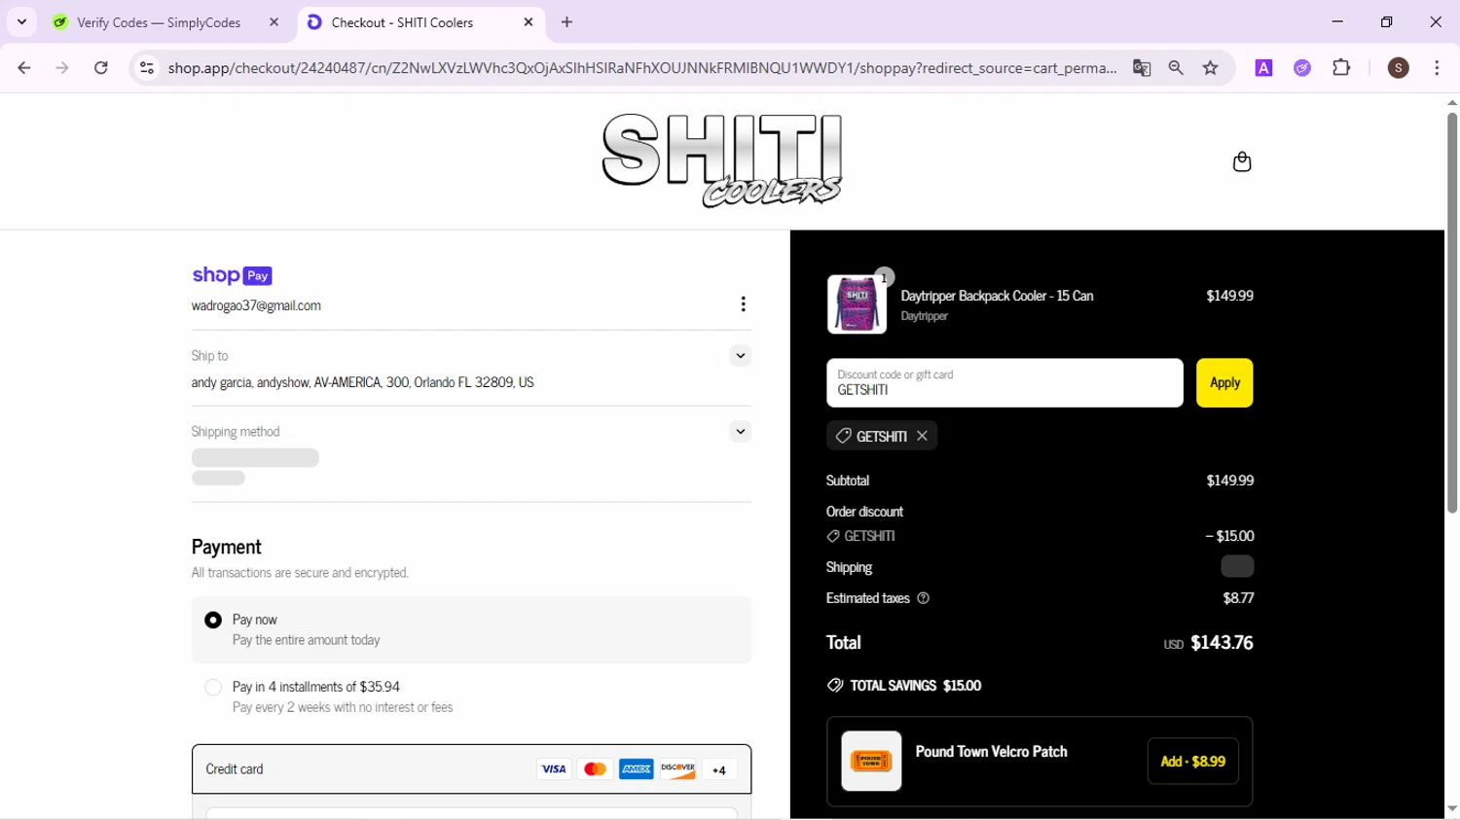This screenshot has width=1460, height=820.
Task: Close the Checkout SHITI Coolers tab
Action: 529,21
